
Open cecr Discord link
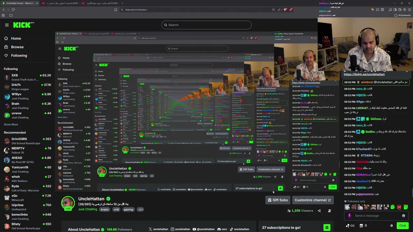click(222, 229)
